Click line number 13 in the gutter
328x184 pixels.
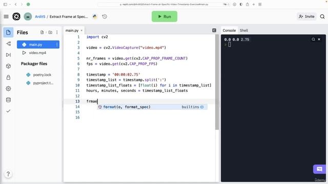pyautogui.click(x=77, y=101)
